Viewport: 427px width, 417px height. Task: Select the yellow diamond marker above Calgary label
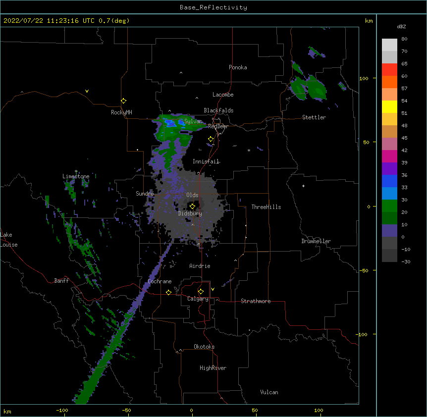coord(201,292)
